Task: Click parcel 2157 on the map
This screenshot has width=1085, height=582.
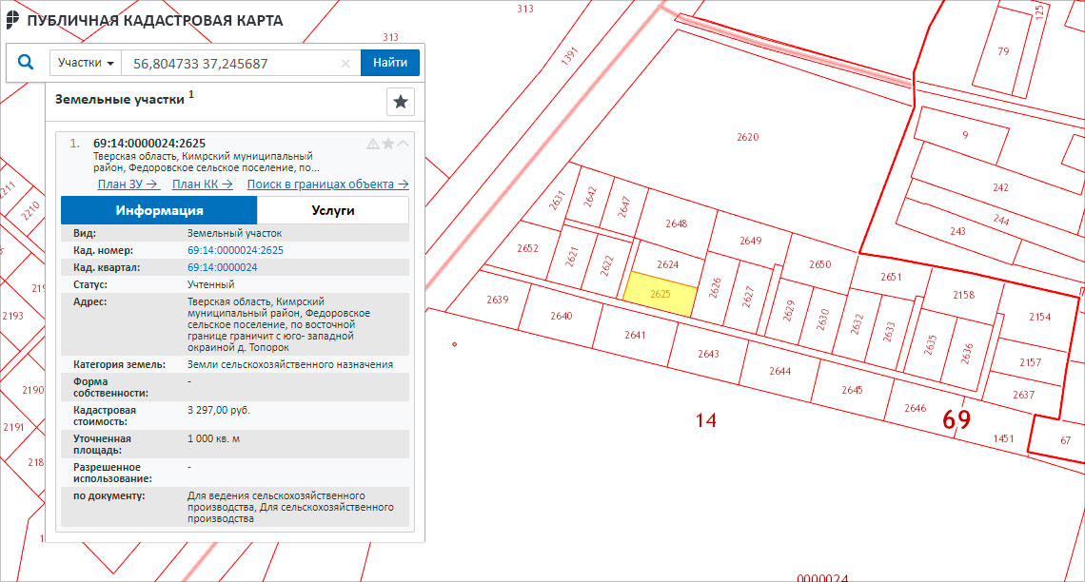Action: point(1030,362)
